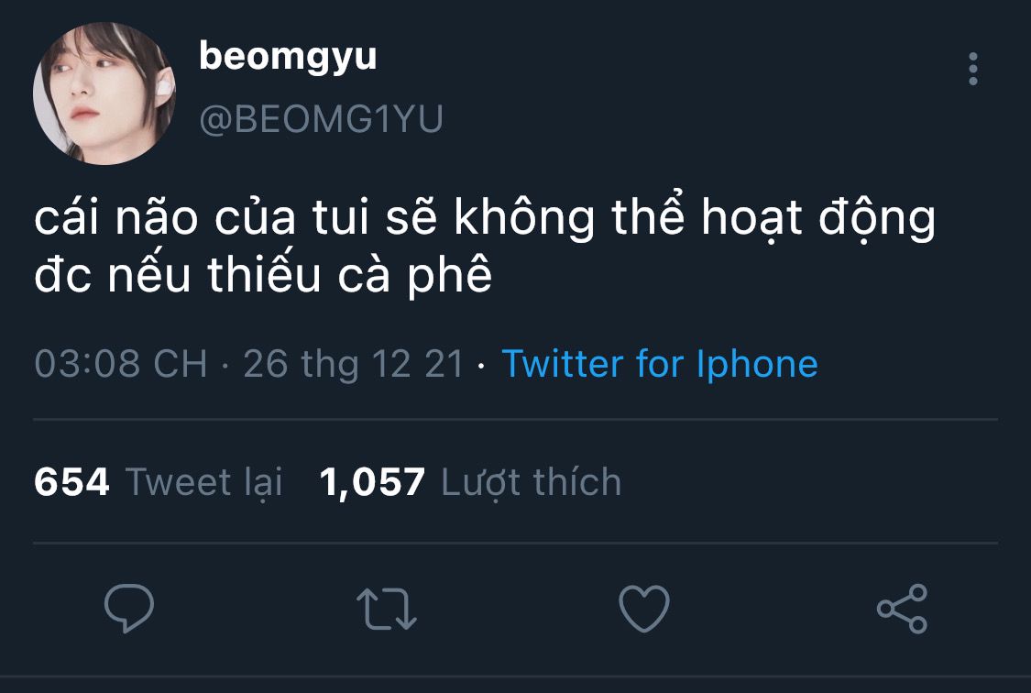Like the tweet with the heart icon
1031x693 pixels.
coord(644,608)
